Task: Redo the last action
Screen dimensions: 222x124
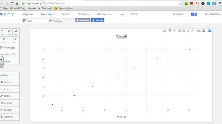Action: point(15,40)
